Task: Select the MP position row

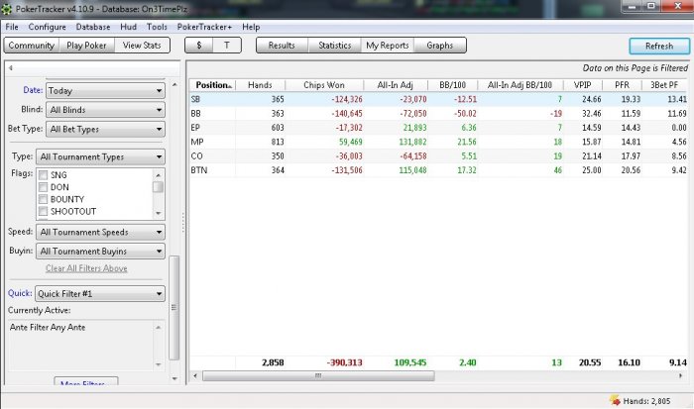Action: tap(438, 142)
